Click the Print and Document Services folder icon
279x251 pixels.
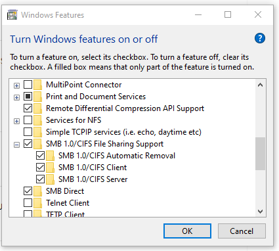click(37, 97)
